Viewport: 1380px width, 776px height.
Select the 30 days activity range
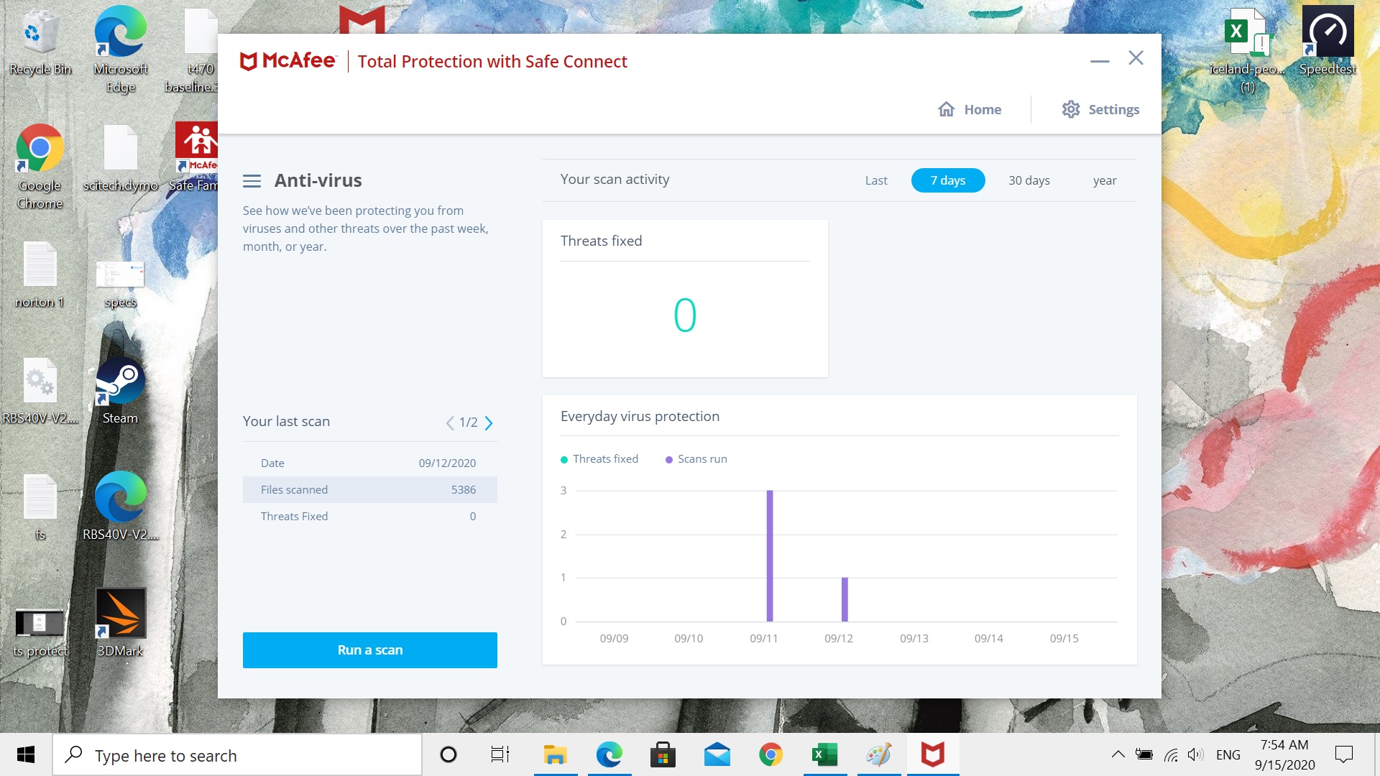tap(1029, 180)
